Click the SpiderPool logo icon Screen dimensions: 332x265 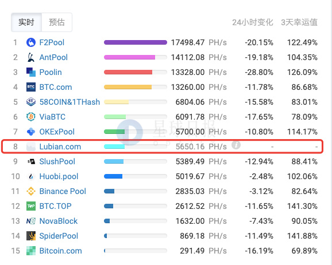(31, 236)
